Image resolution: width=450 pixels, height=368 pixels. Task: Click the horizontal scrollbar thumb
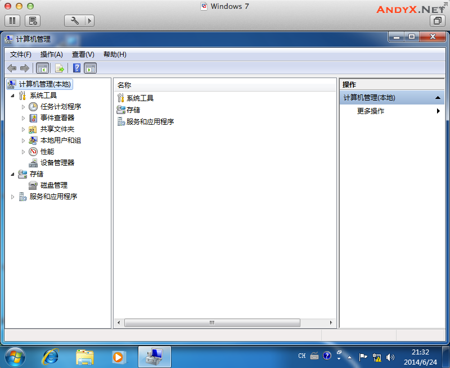212,322
